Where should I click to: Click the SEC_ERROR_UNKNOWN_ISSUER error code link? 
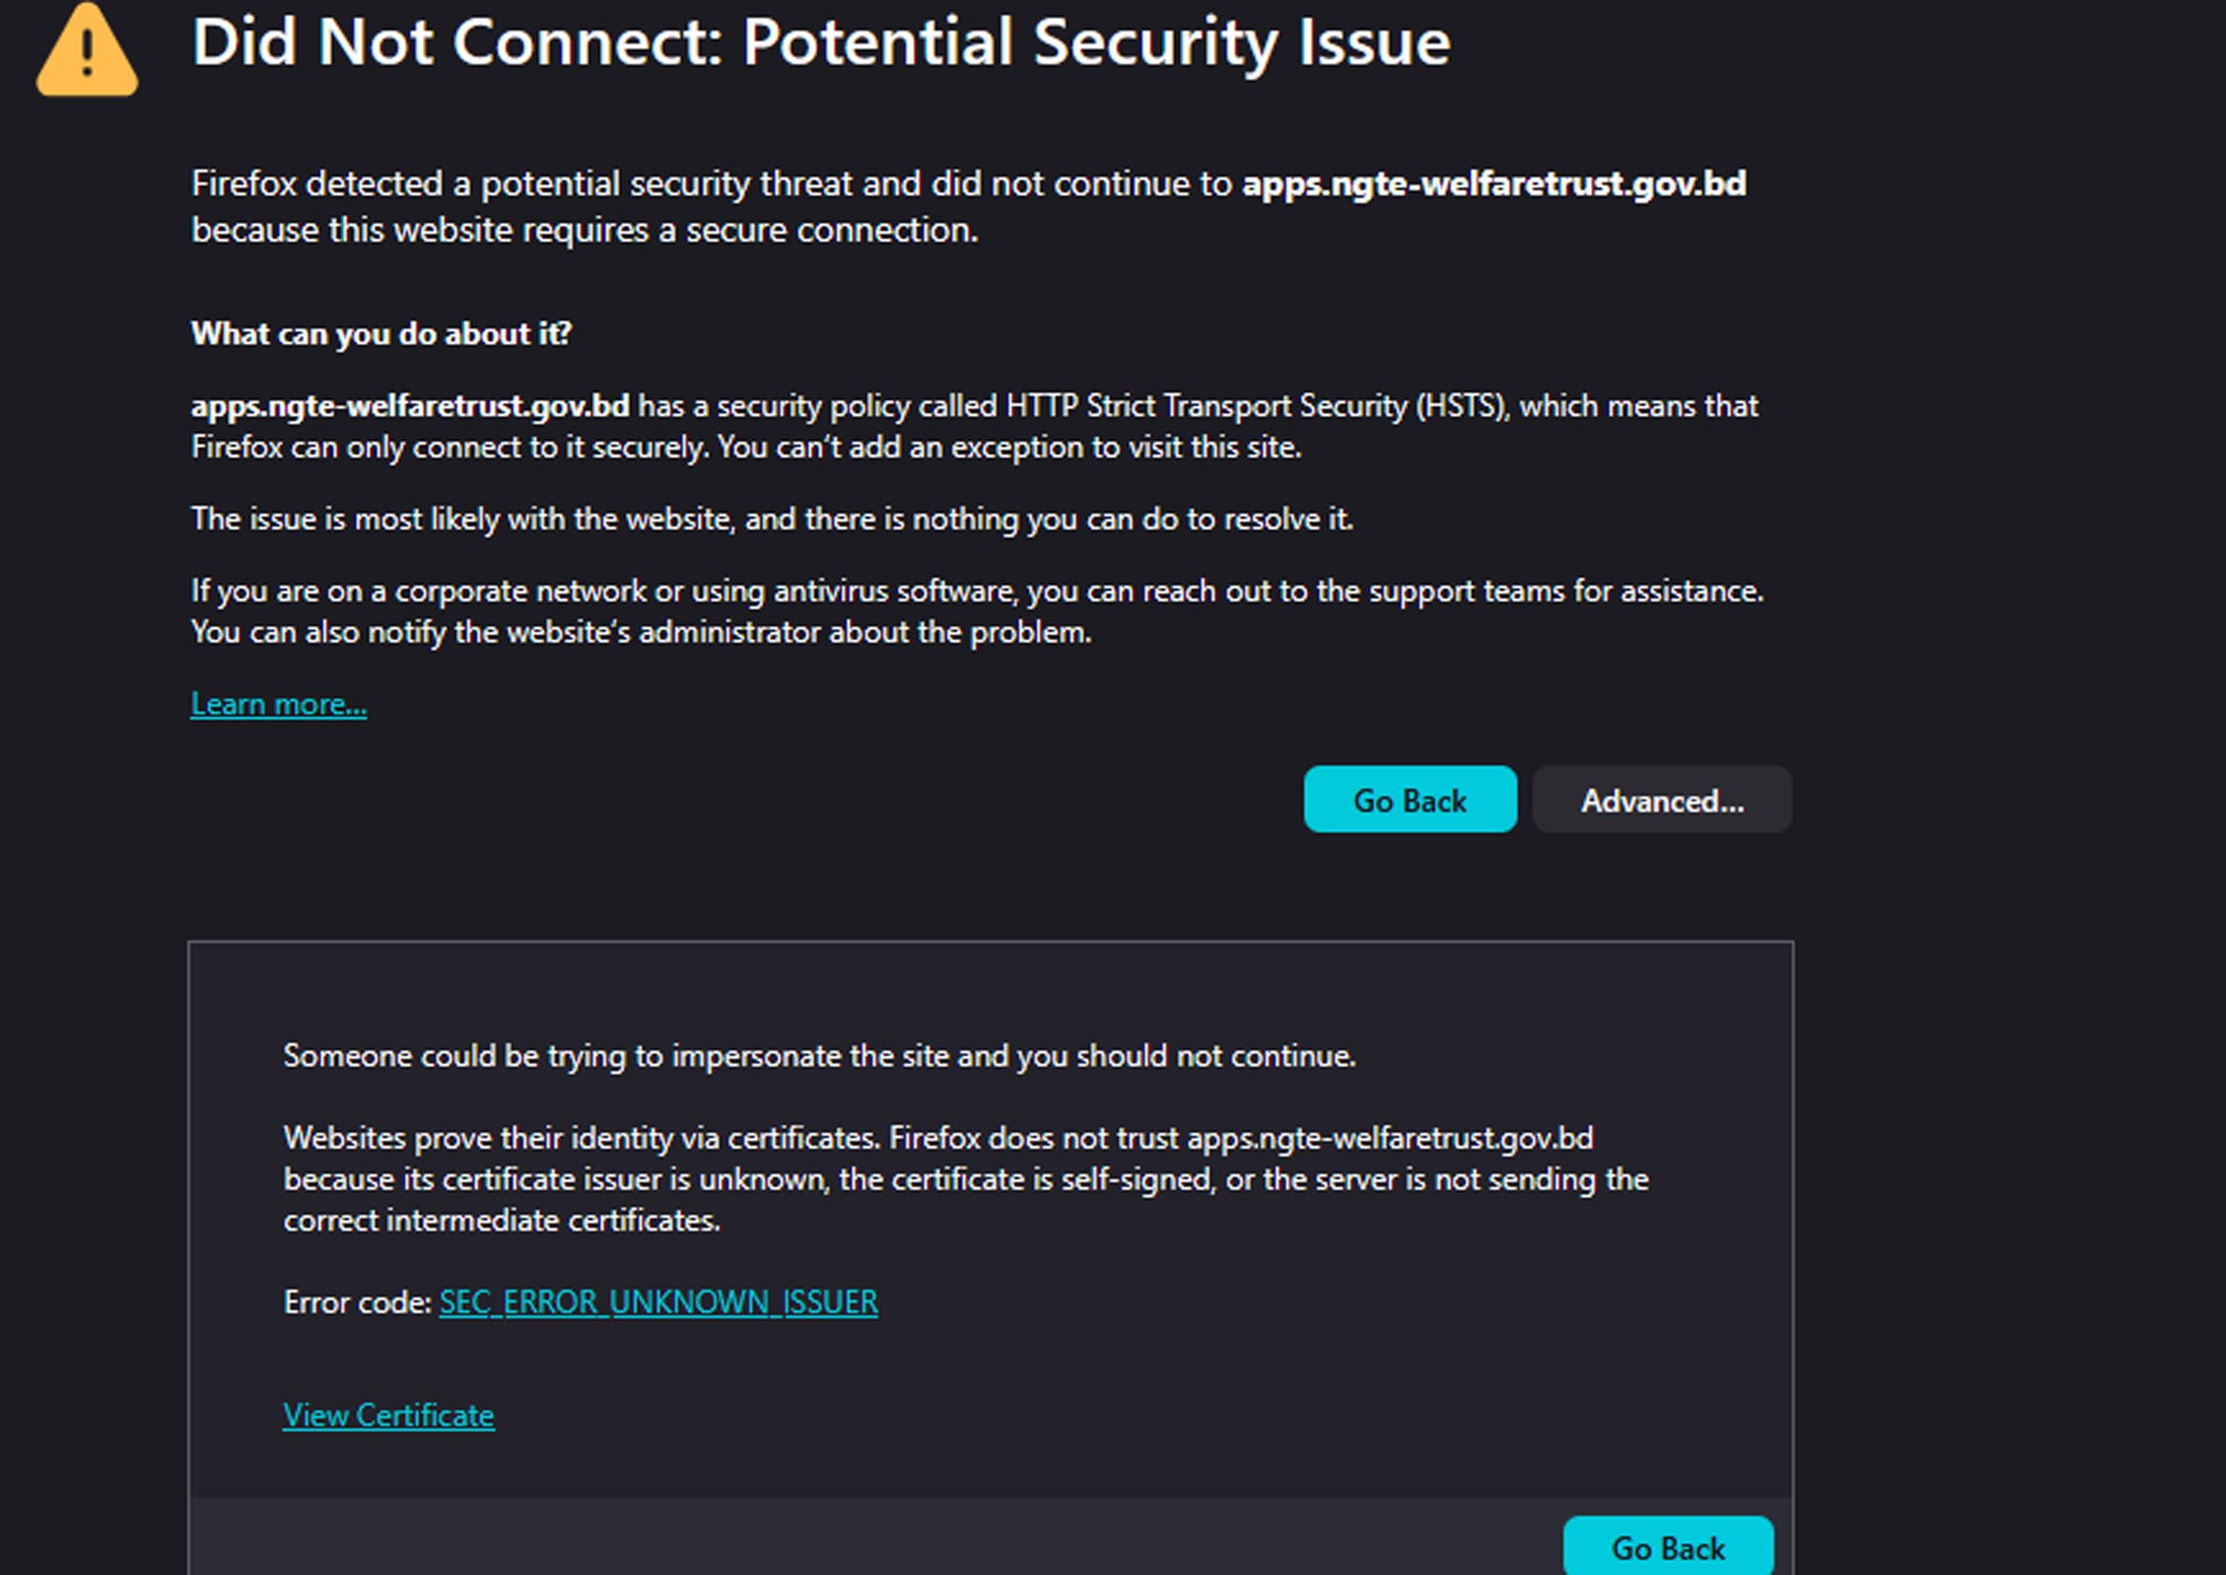(658, 1302)
